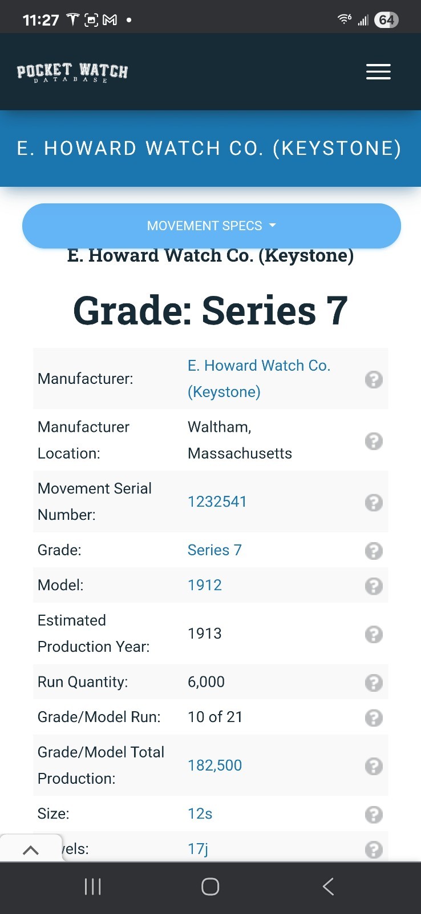Click the help icon in Model row

pos(374,586)
